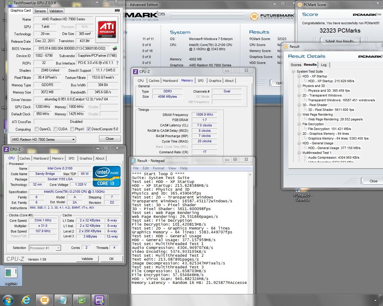Click the GPU Clock 1200 MHz field
The image size is (383, 306).
[43, 107]
